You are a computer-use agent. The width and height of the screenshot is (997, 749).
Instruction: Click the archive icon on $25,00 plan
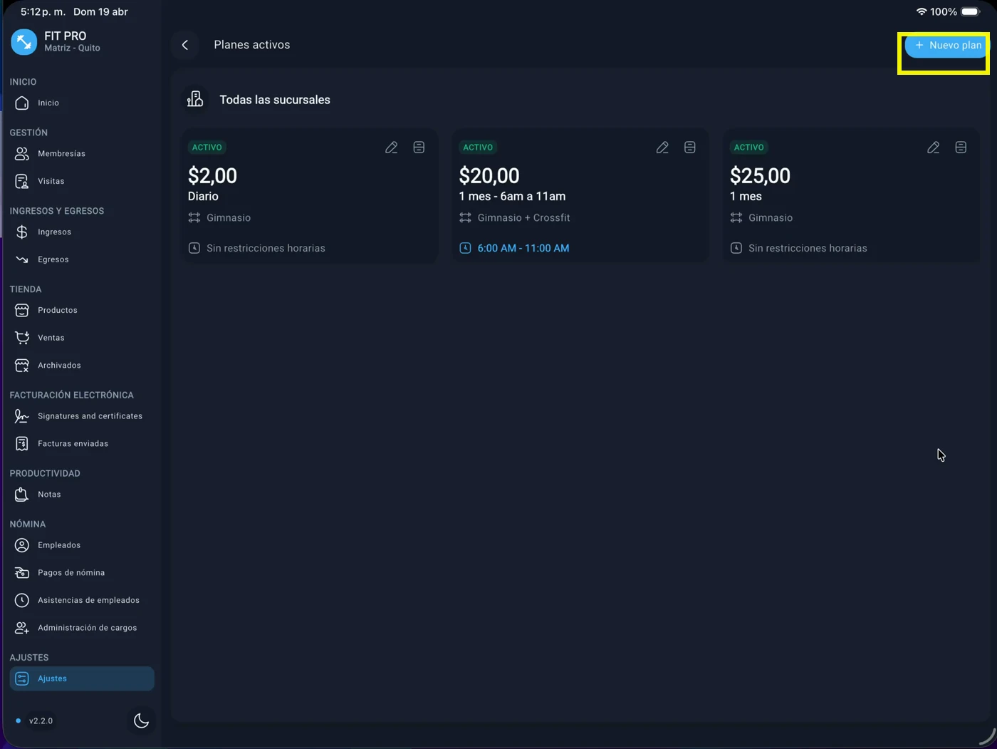(x=961, y=148)
